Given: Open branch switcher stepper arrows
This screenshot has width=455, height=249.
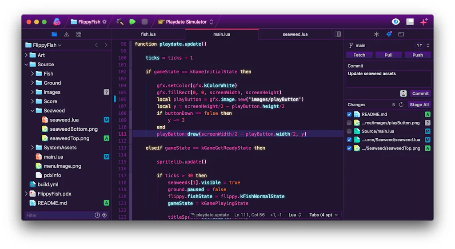Looking at the screenshot, I should [428, 45].
